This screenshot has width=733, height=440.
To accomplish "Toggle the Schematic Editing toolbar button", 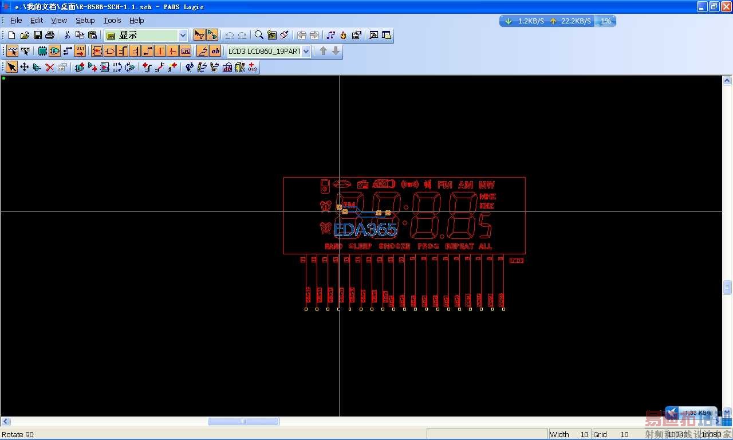I will coord(212,35).
